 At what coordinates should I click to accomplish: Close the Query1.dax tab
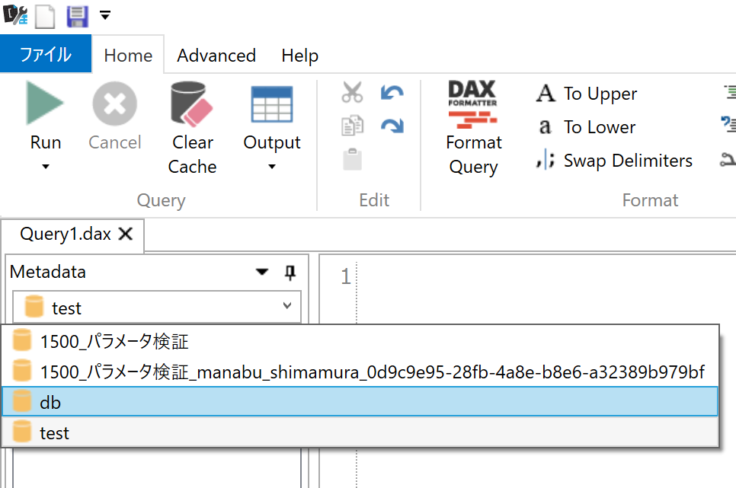126,234
